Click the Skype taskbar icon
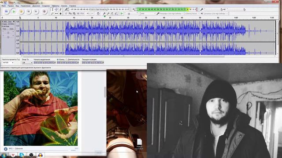 click(22, 155)
